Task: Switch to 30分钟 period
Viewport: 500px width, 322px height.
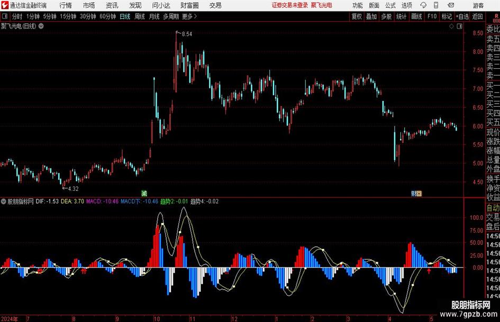Action: pyautogui.click(x=88, y=16)
